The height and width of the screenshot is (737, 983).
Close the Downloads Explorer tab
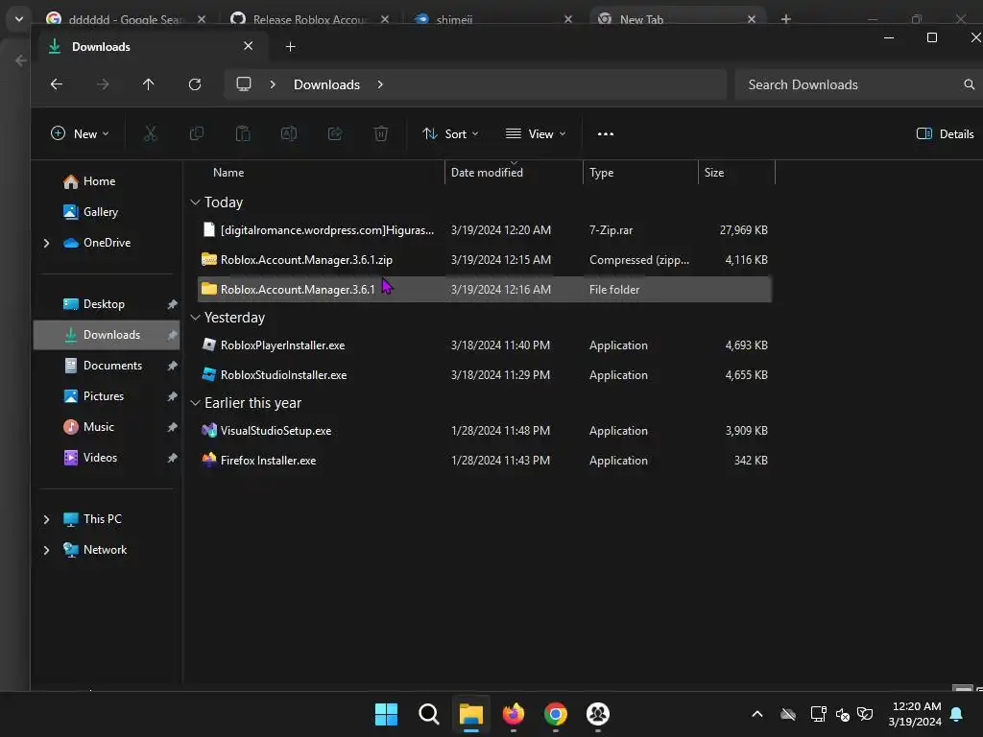(249, 46)
